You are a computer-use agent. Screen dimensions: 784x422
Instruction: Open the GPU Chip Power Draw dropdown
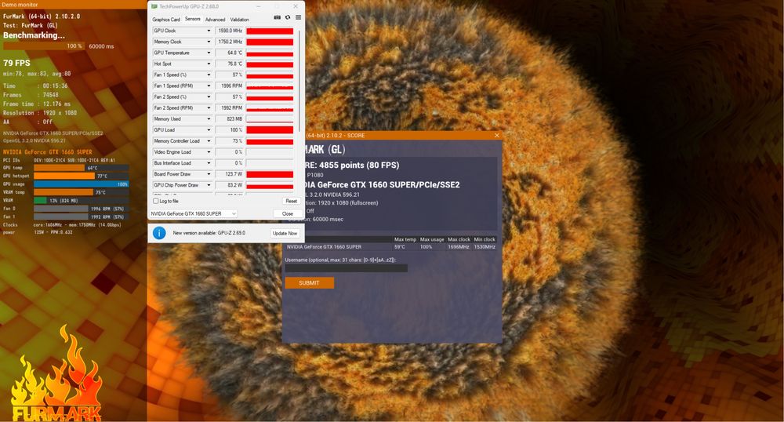pyautogui.click(x=209, y=185)
